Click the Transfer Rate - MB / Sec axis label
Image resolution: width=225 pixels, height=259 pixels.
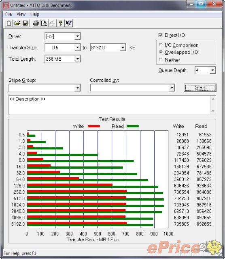coord(93,240)
